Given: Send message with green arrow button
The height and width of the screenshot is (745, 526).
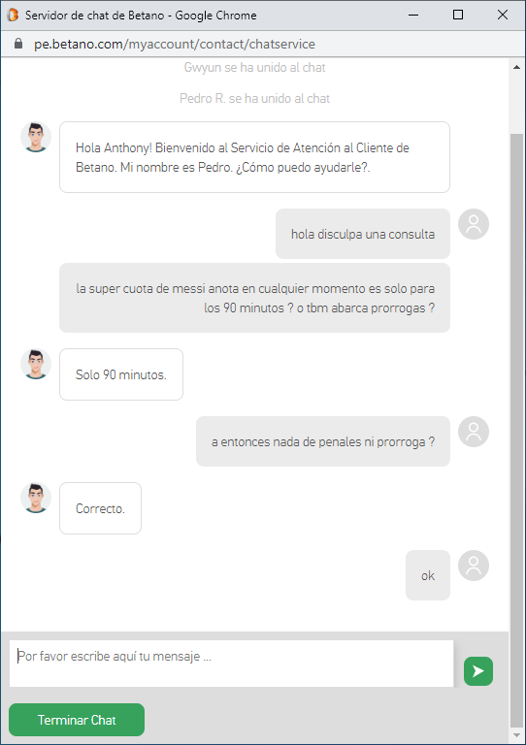Looking at the screenshot, I should 478,671.
